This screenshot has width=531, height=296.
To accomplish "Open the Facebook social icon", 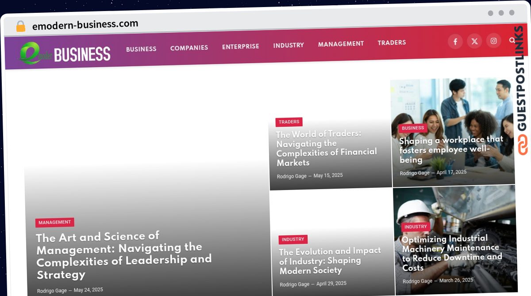I will [455, 42].
